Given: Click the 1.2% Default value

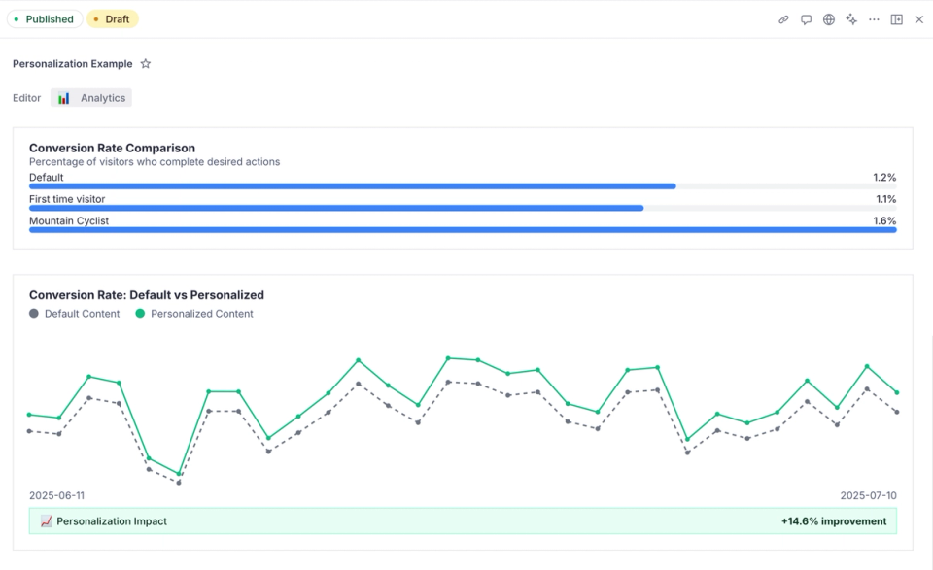Looking at the screenshot, I should coord(884,177).
